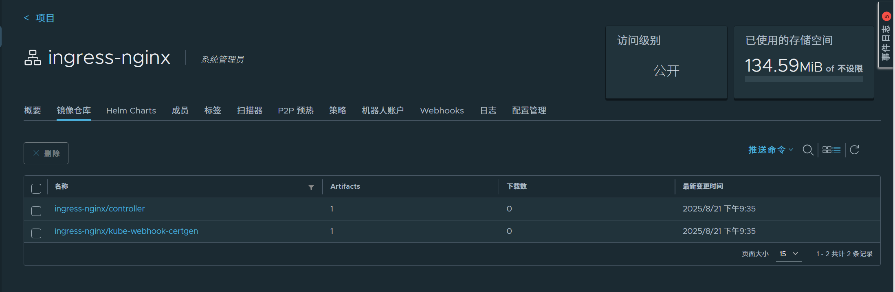Open the 概要 tab
The height and width of the screenshot is (292, 895).
[33, 111]
